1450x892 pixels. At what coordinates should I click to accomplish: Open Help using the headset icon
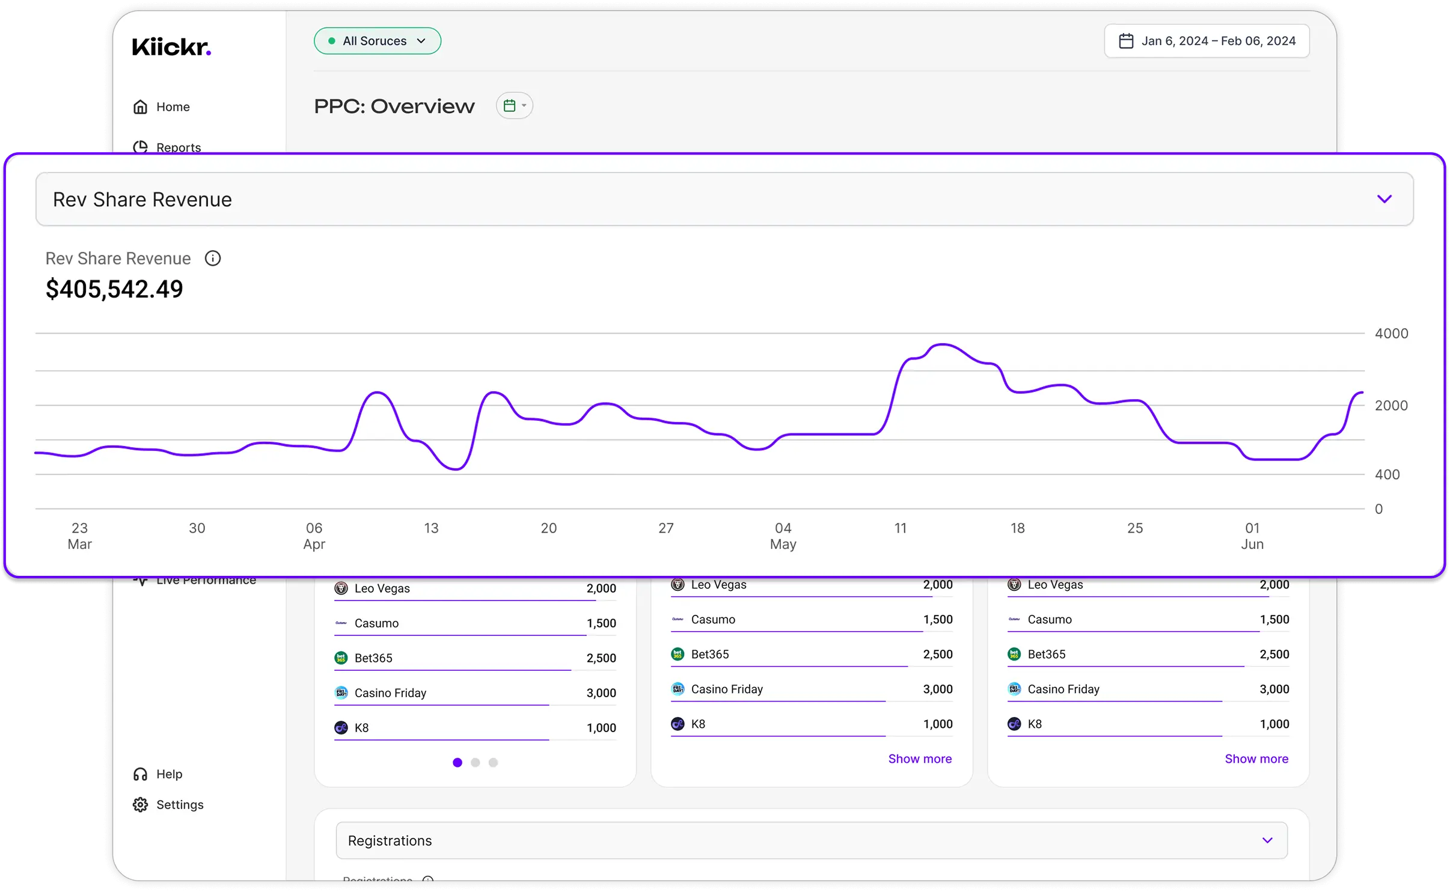[x=141, y=774]
